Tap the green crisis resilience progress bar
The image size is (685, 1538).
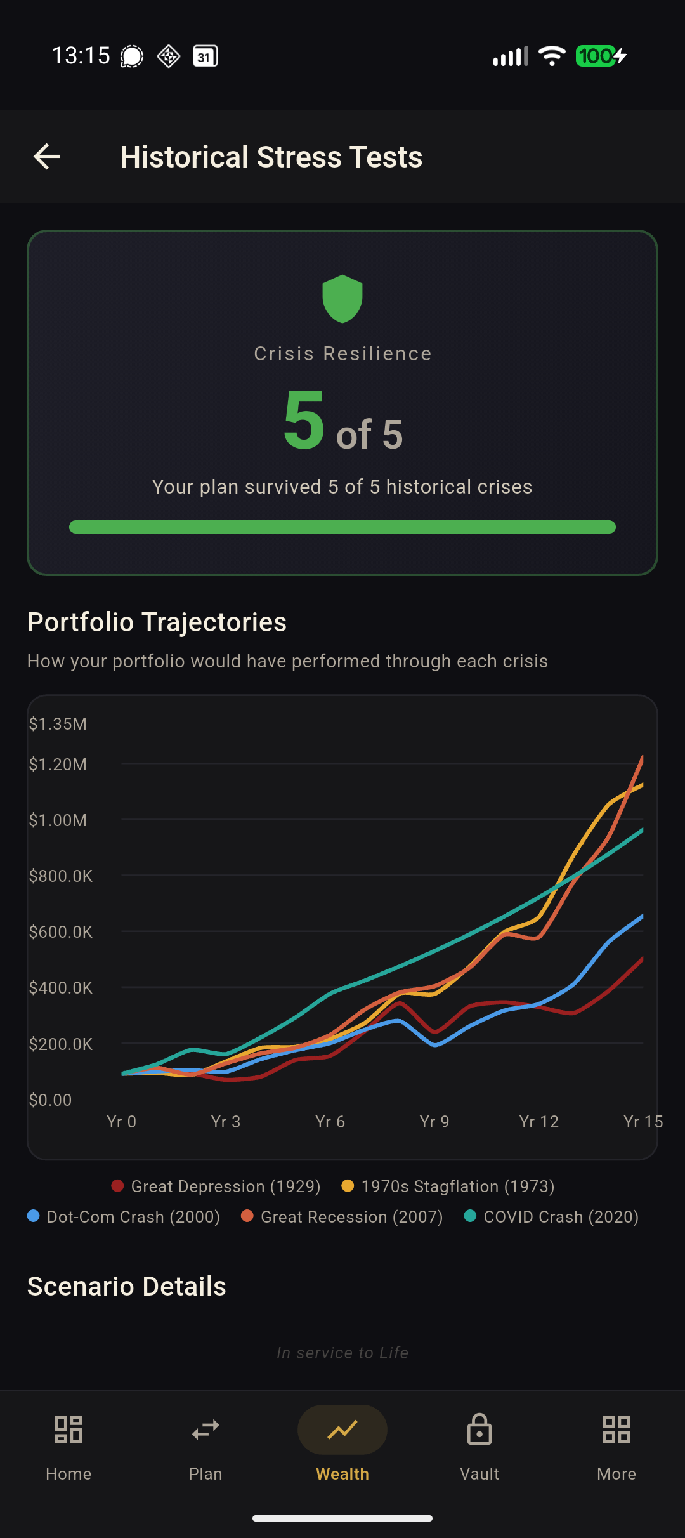click(x=342, y=527)
